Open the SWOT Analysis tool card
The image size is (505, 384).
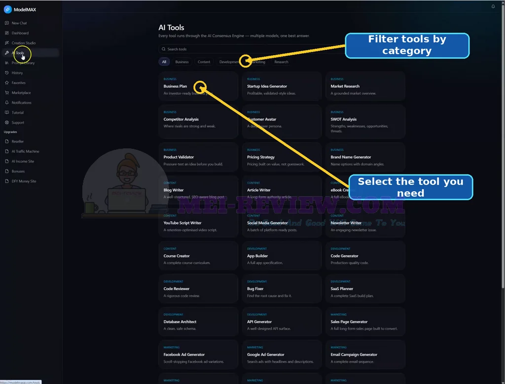tap(365, 122)
